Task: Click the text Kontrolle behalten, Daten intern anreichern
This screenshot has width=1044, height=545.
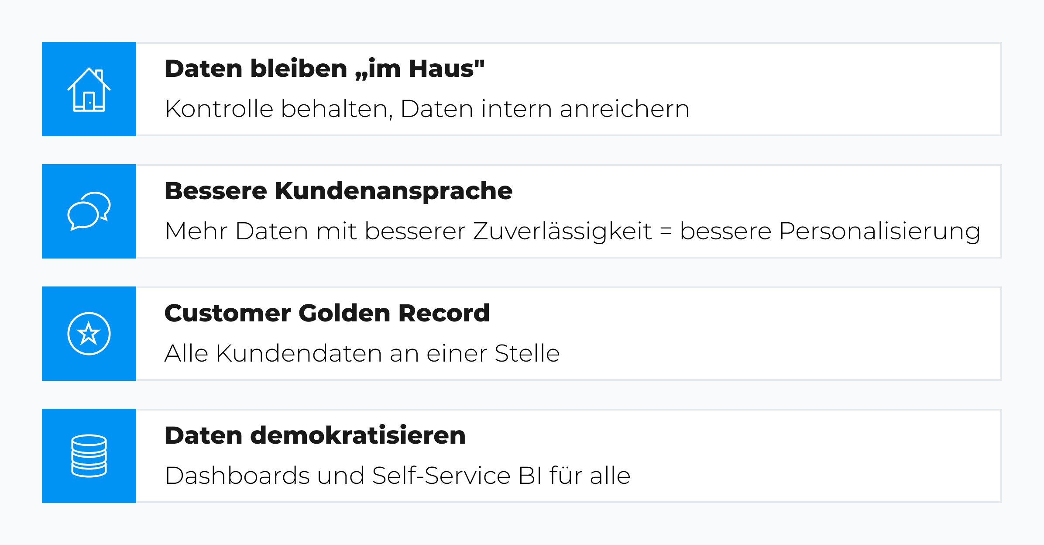Action: 427,109
